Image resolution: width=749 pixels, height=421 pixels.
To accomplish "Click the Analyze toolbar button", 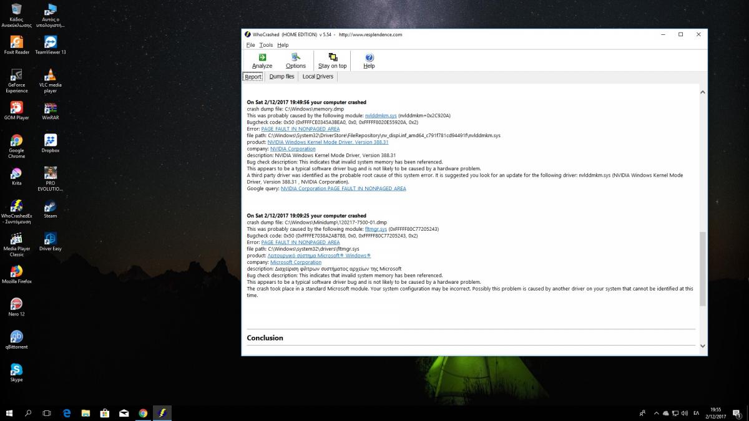I will pos(262,61).
